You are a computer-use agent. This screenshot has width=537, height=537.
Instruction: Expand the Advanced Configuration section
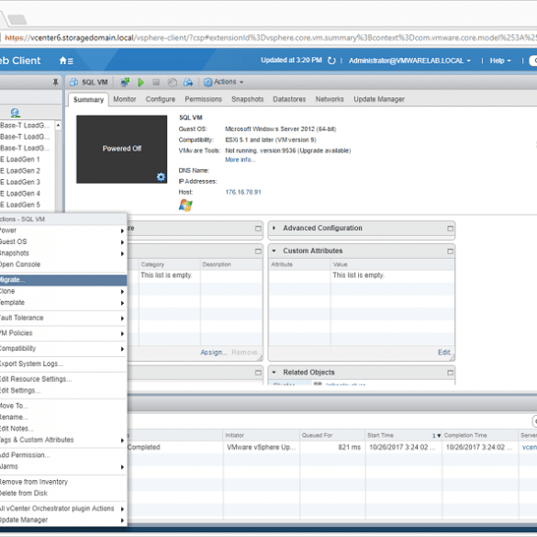[x=274, y=228]
